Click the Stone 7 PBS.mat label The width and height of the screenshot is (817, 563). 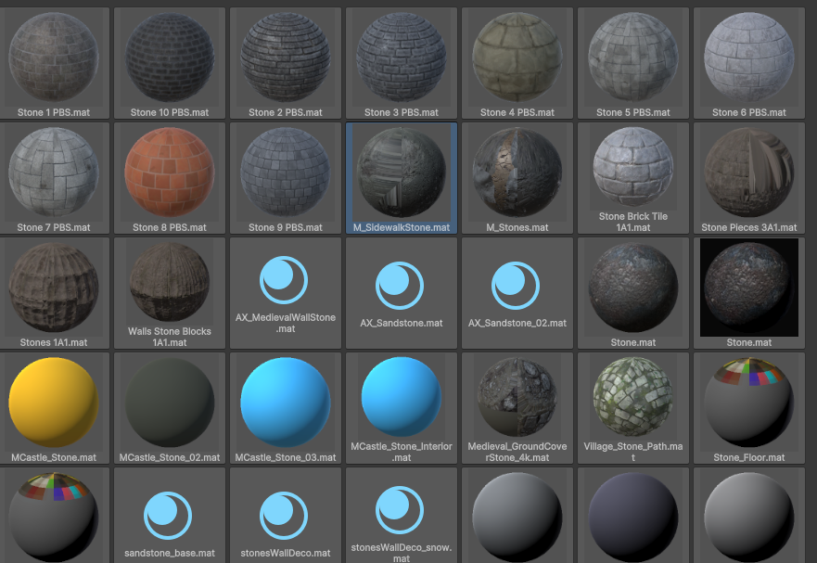tap(54, 228)
